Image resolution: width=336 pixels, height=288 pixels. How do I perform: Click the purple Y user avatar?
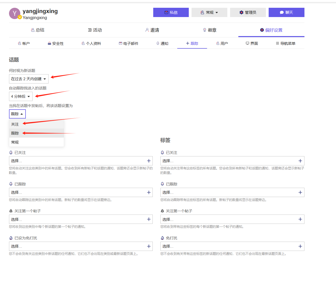point(15,13)
